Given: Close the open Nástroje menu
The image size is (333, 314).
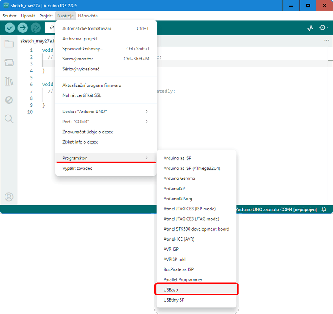Looking at the screenshot, I should pos(65,16).
